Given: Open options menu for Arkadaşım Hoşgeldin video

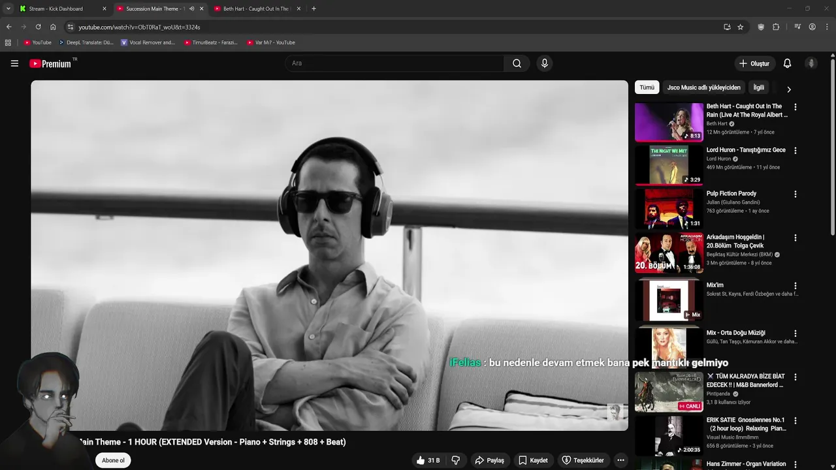Looking at the screenshot, I should point(795,238).
